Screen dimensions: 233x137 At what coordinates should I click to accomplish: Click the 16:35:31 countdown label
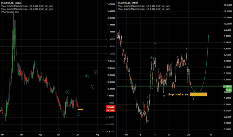[x=110, y=111]
